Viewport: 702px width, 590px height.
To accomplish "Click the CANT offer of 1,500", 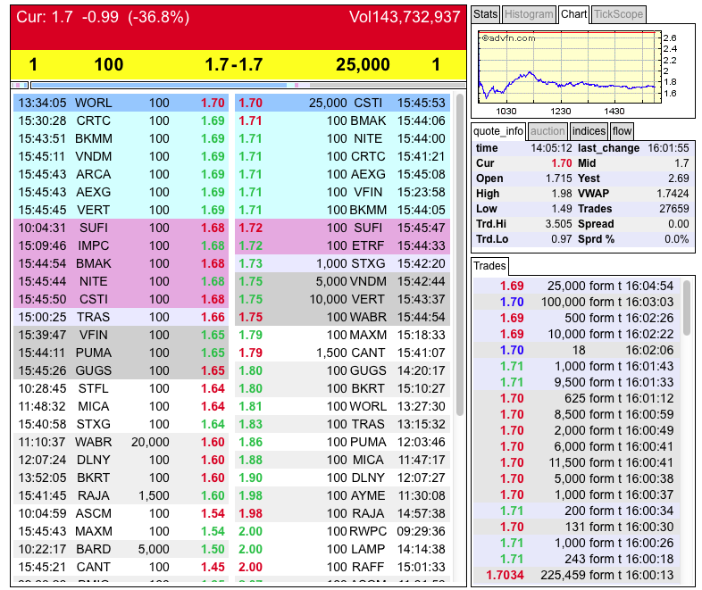I will (x=342, y=353).
